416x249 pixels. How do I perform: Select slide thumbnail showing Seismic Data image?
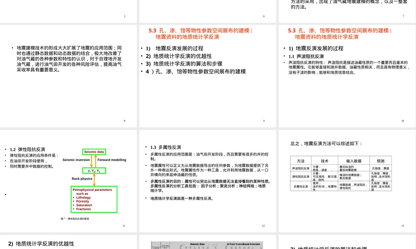click(208, 242)
